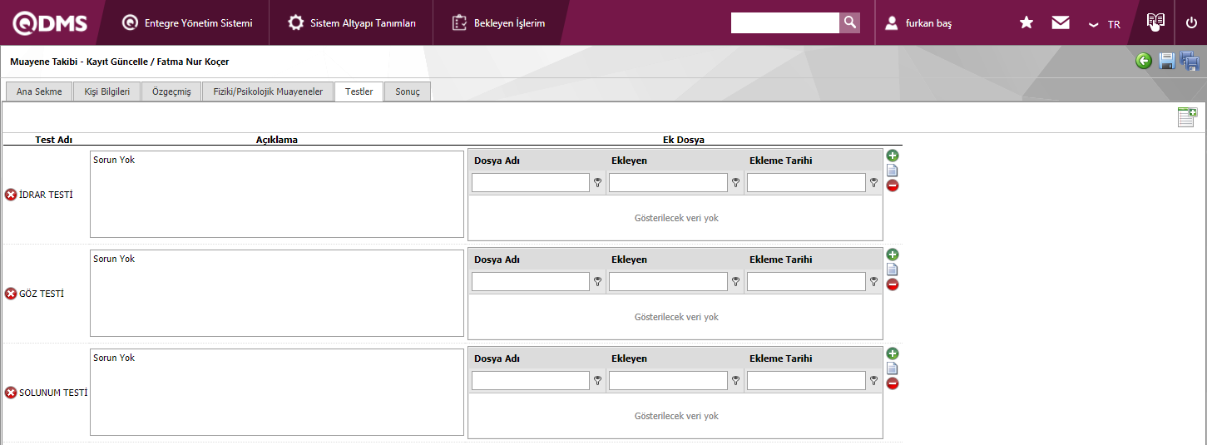Open Sistem Altyapı Tanımları menu
1207x445 pixels.
tap(352, 23)
